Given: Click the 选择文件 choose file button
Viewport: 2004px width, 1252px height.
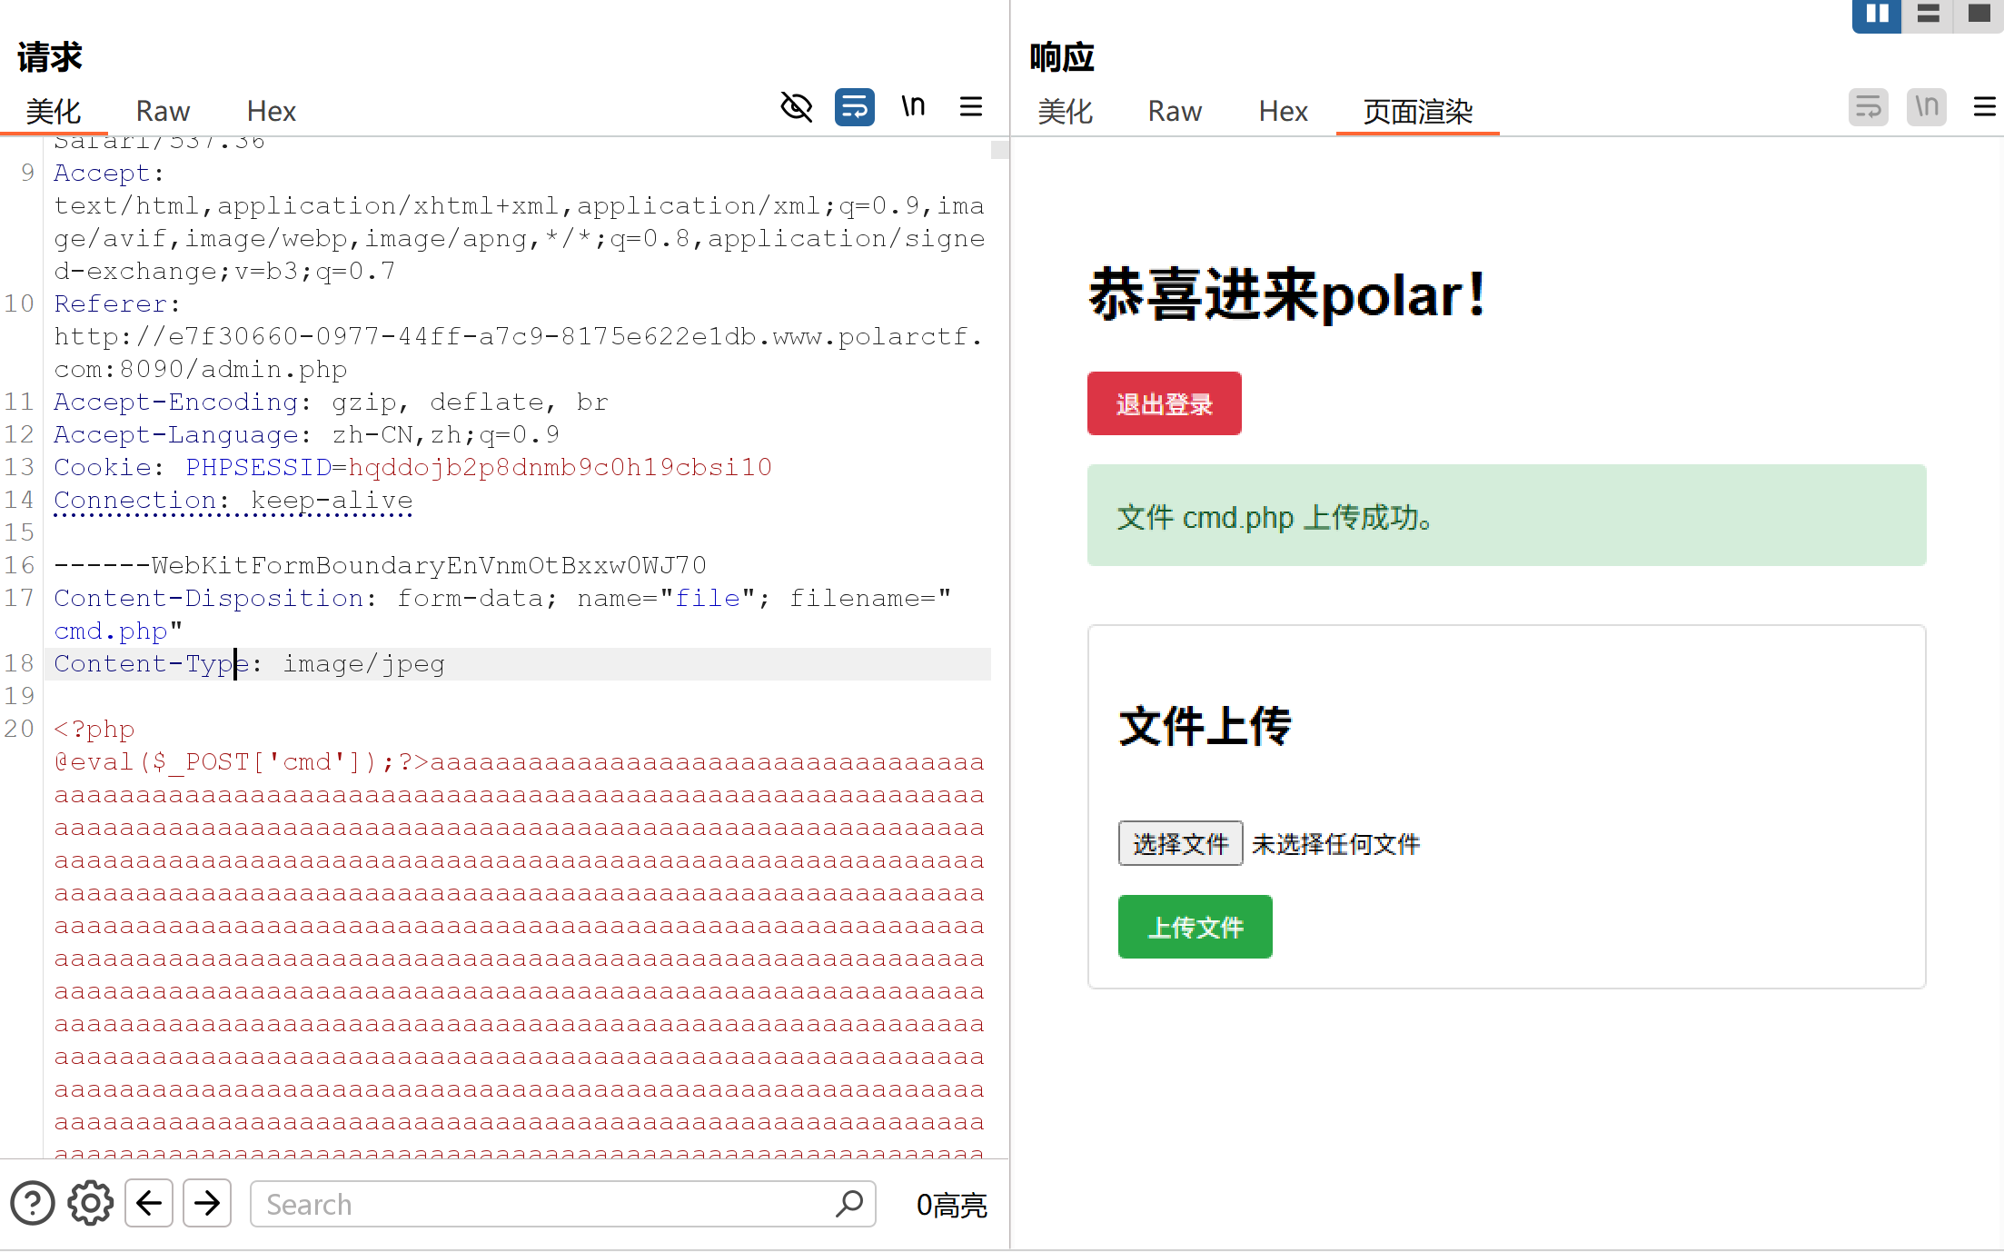Looking at the screenshot, I should pyautogui.click(x=1180, y=844).
